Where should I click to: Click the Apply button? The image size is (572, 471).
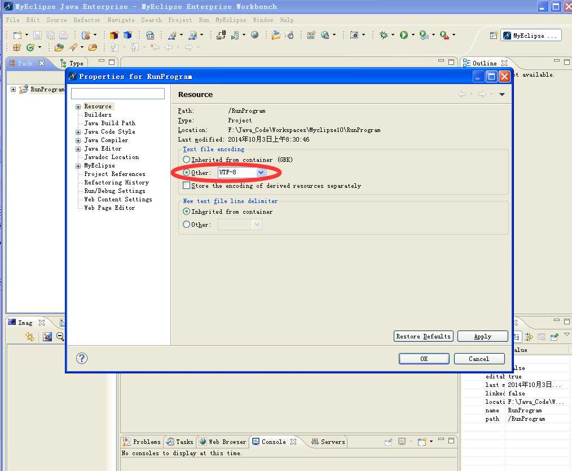click(x=483, y=336)
